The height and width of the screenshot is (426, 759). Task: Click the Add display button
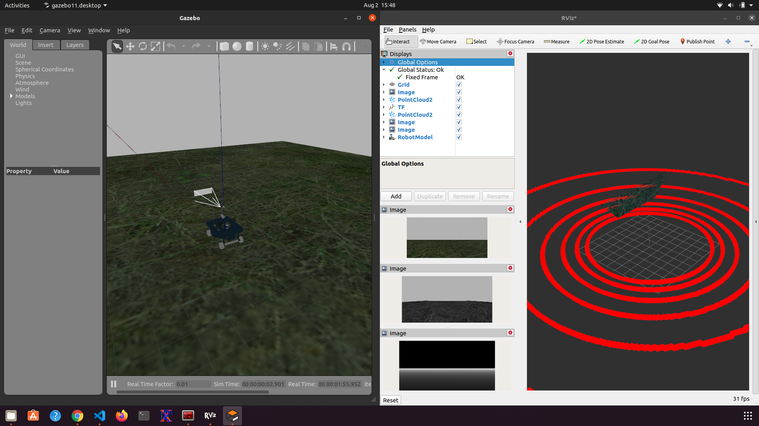(x=396, y=196)
